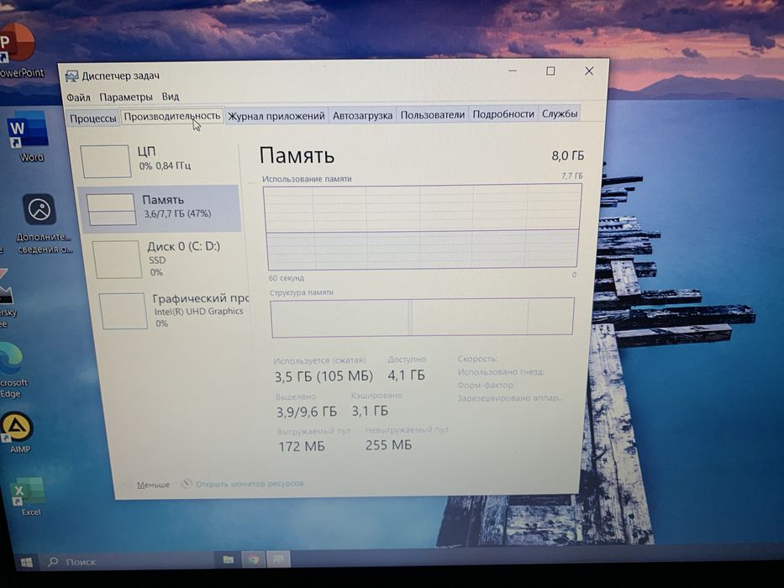Switch to the Процессы tab
Screen dimensions: 784x588
(x=93, y=118)
